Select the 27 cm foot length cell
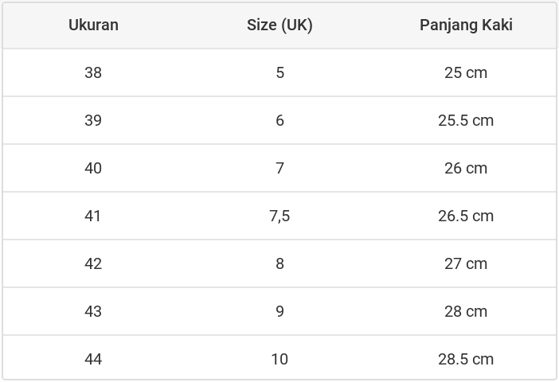 coord(466,263)
